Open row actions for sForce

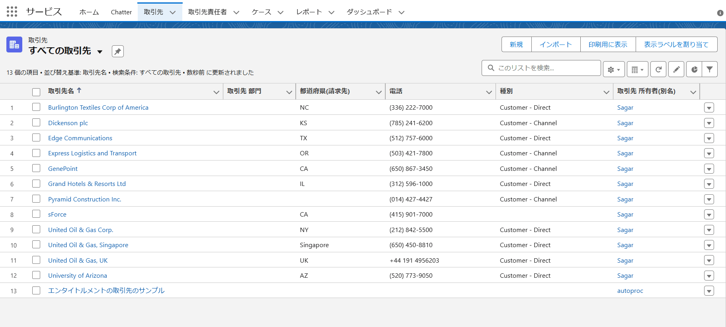[709, 215]
